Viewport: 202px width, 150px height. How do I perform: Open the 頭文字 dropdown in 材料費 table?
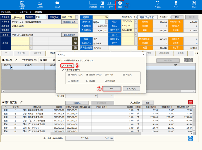11,68
